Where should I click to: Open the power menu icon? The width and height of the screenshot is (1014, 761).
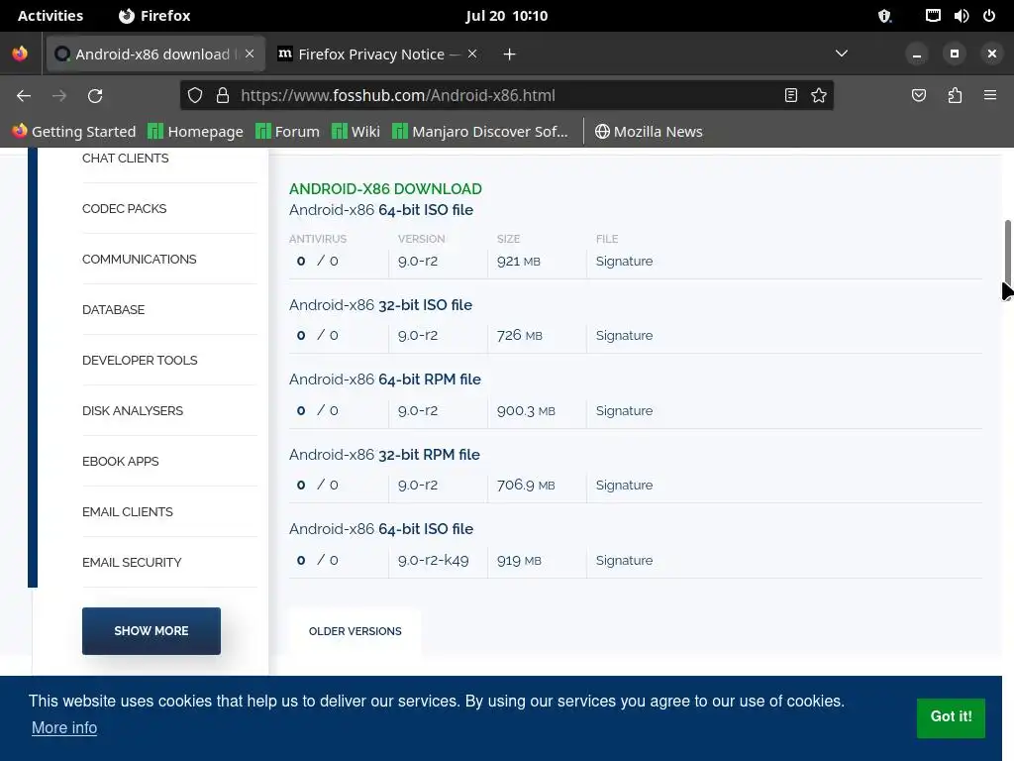click(x=989, y=16)
